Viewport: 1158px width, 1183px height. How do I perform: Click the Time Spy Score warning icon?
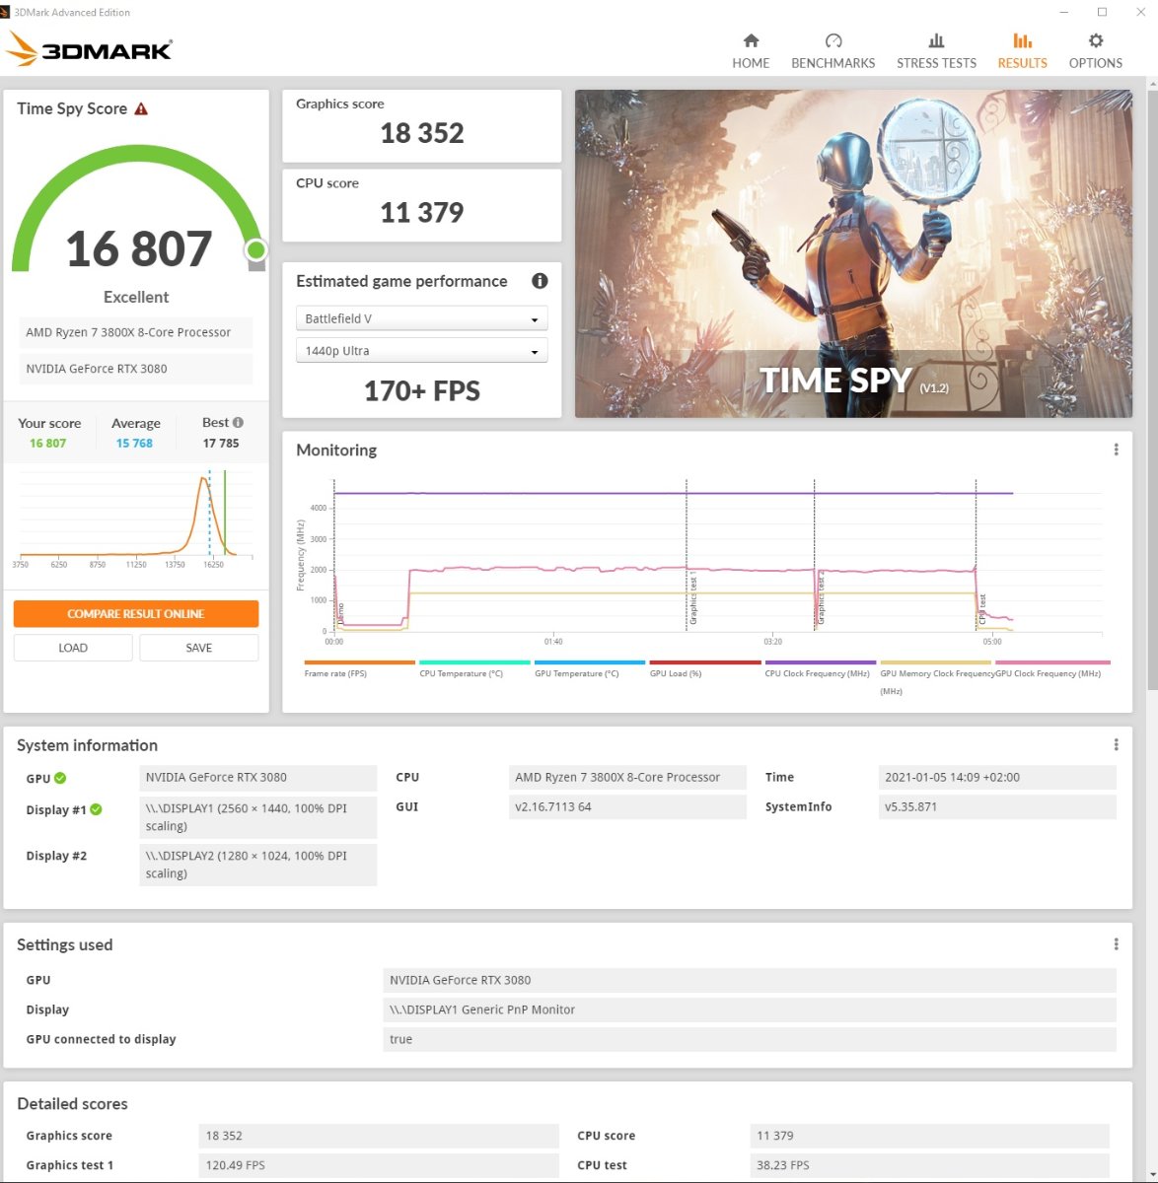pos(141,108)
